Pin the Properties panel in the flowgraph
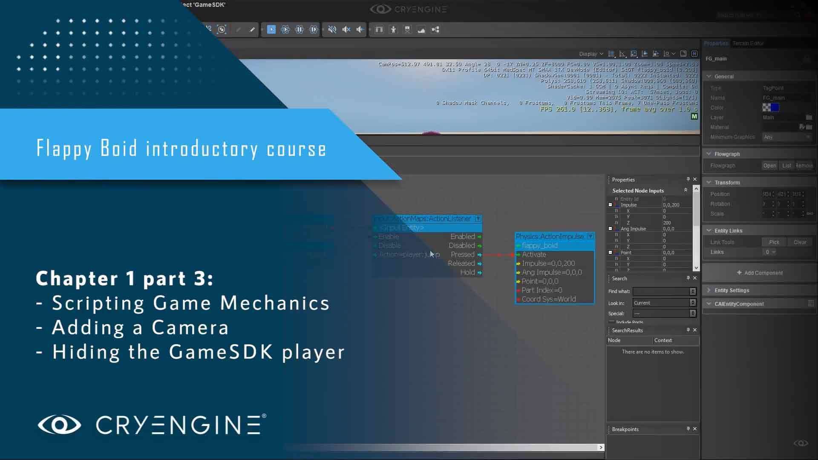 pos(687,179)
